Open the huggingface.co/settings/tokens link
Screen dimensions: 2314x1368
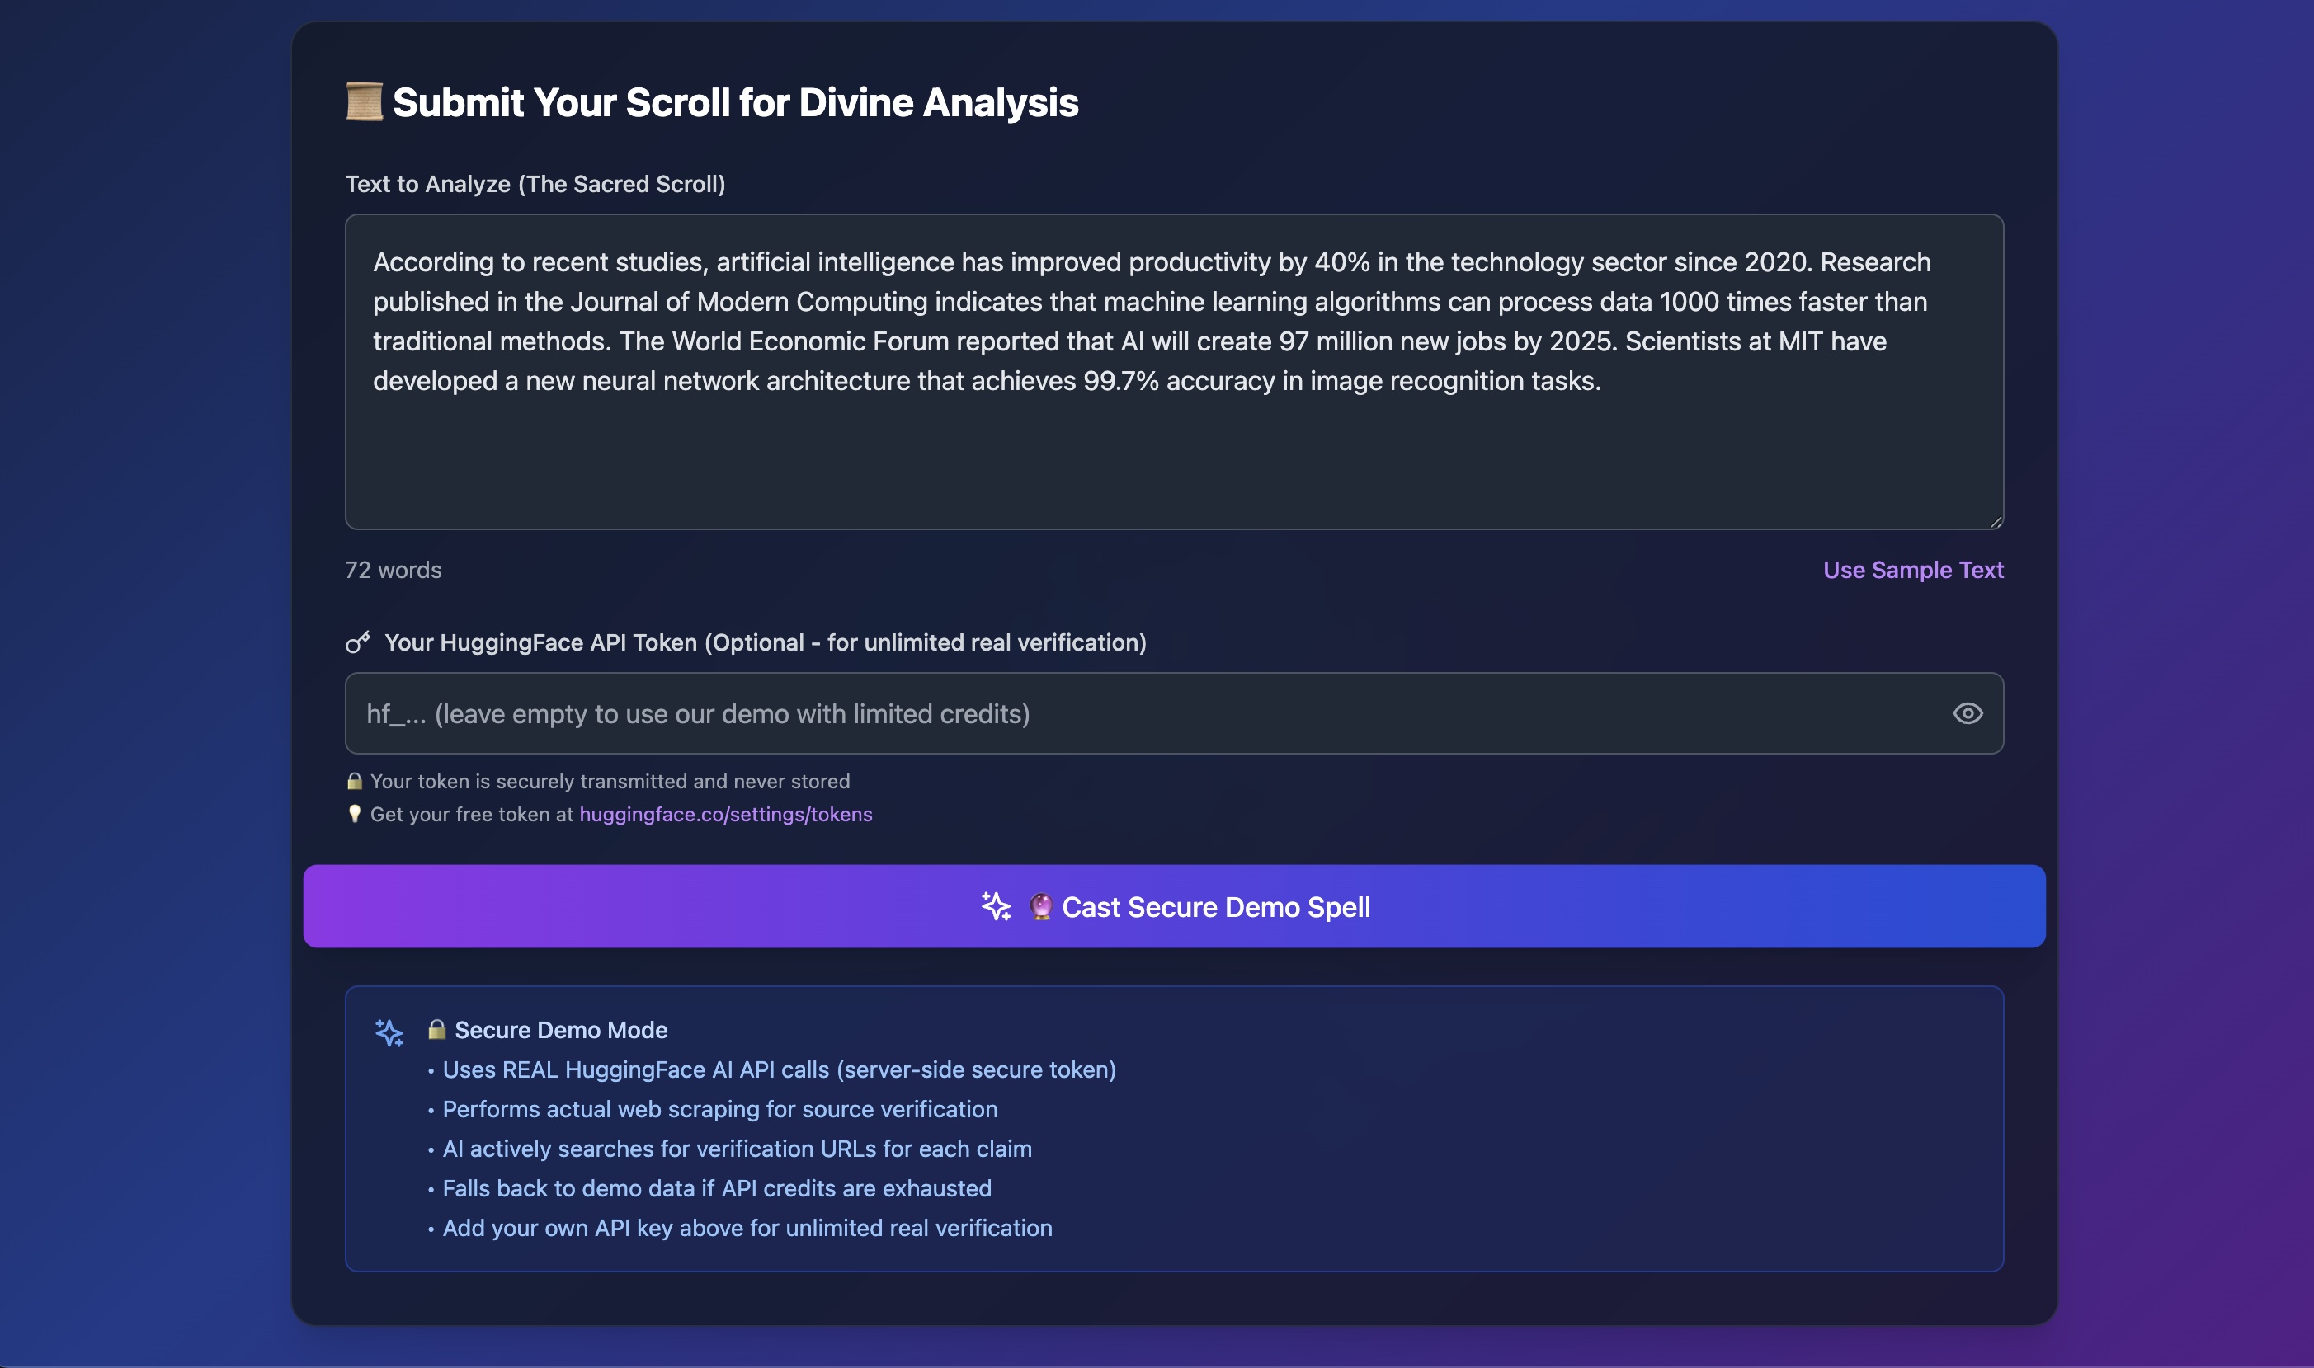point(725,814)
